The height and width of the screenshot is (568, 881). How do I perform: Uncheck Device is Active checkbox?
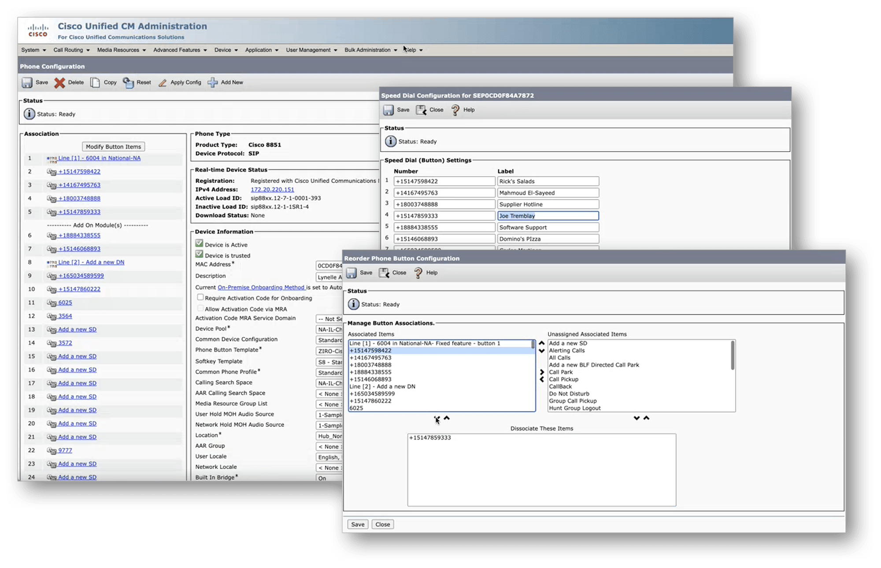click(x=200, y=243)
